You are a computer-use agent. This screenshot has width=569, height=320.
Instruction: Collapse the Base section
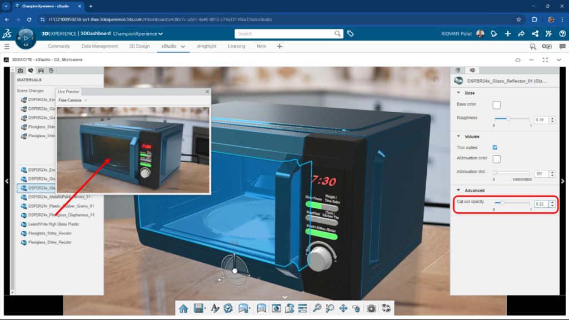tap(458, 93)
